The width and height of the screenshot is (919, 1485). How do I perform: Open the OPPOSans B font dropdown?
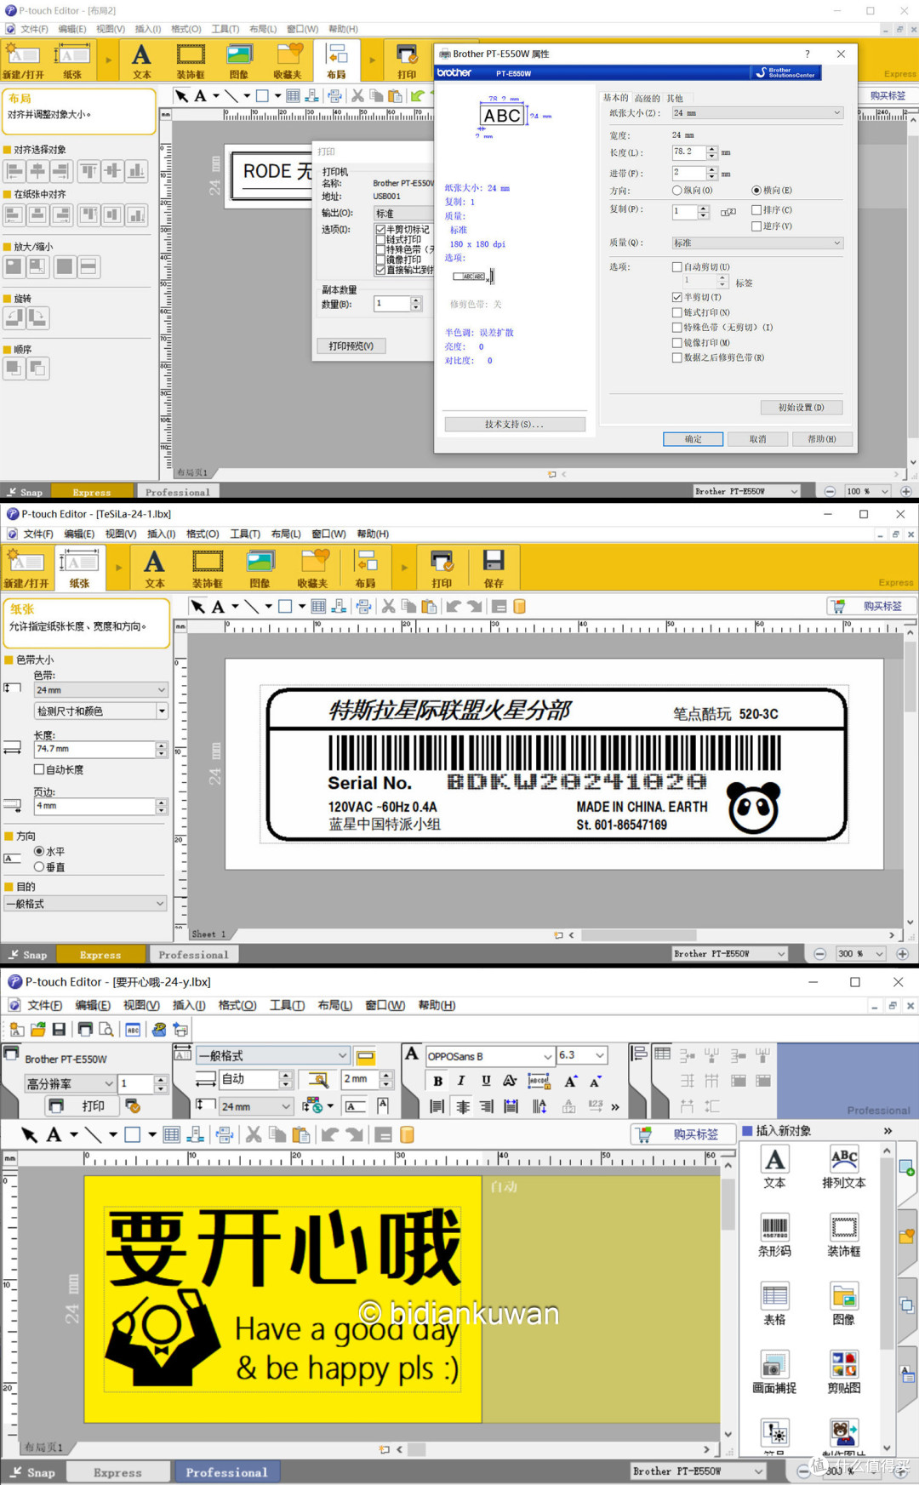[x=547, y=1056]
